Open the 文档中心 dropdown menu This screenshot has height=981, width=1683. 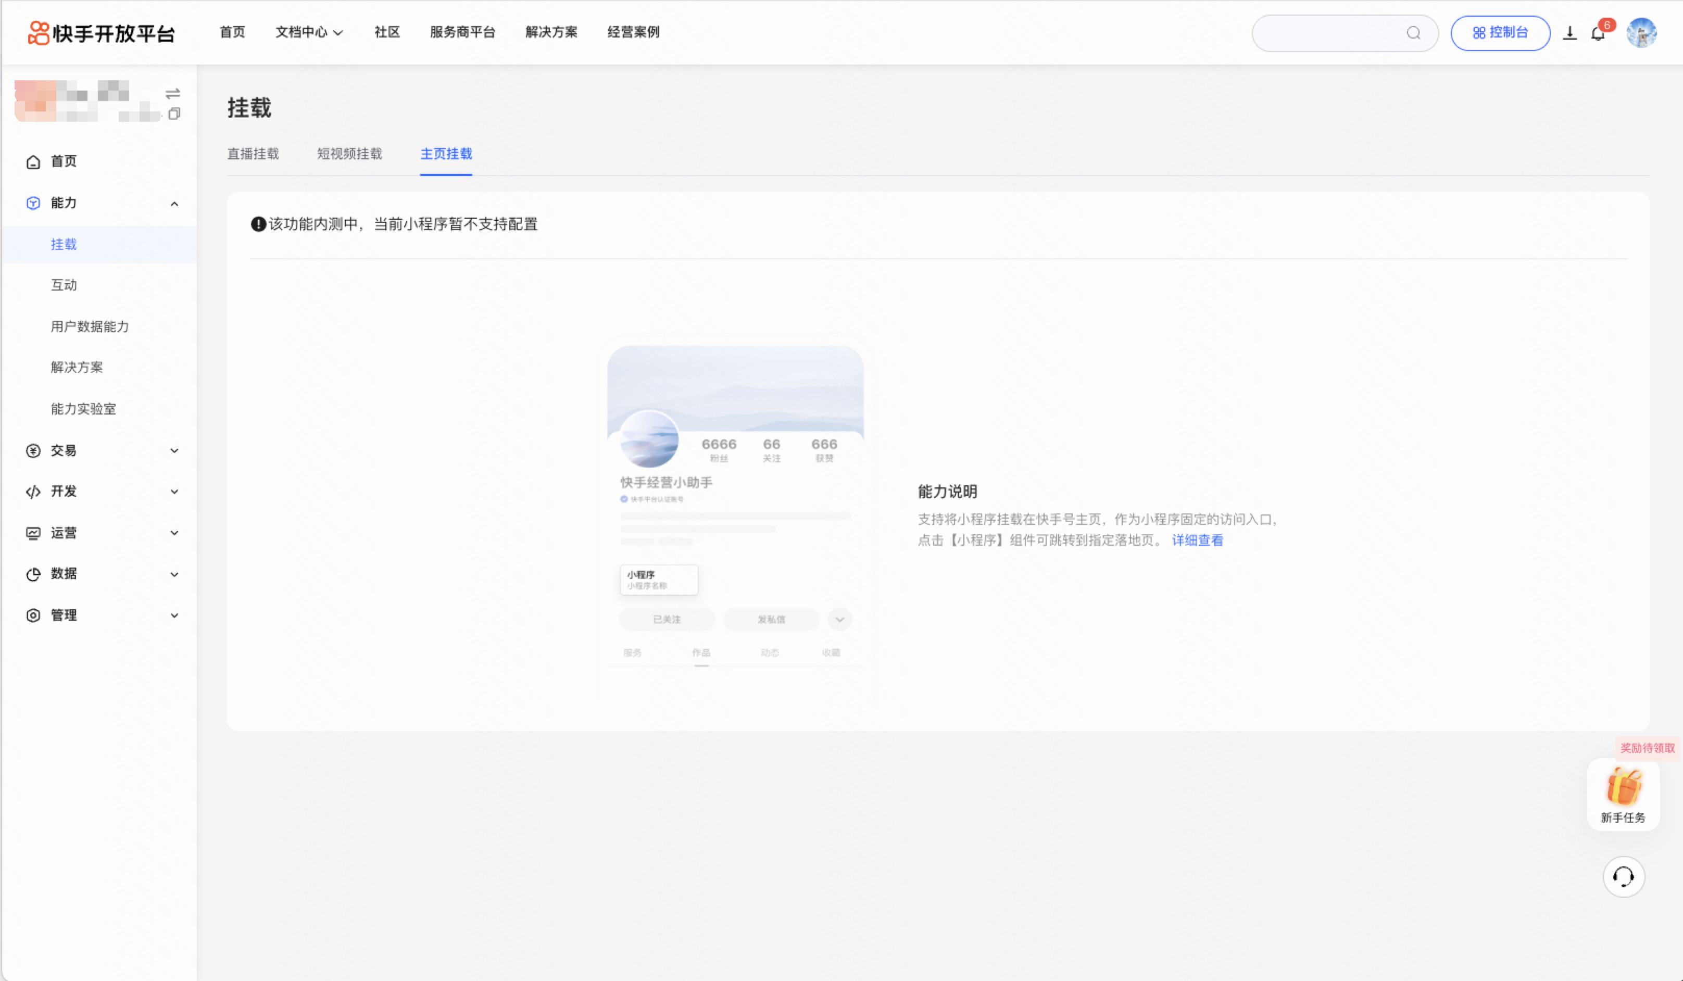[x=309, y=32]
